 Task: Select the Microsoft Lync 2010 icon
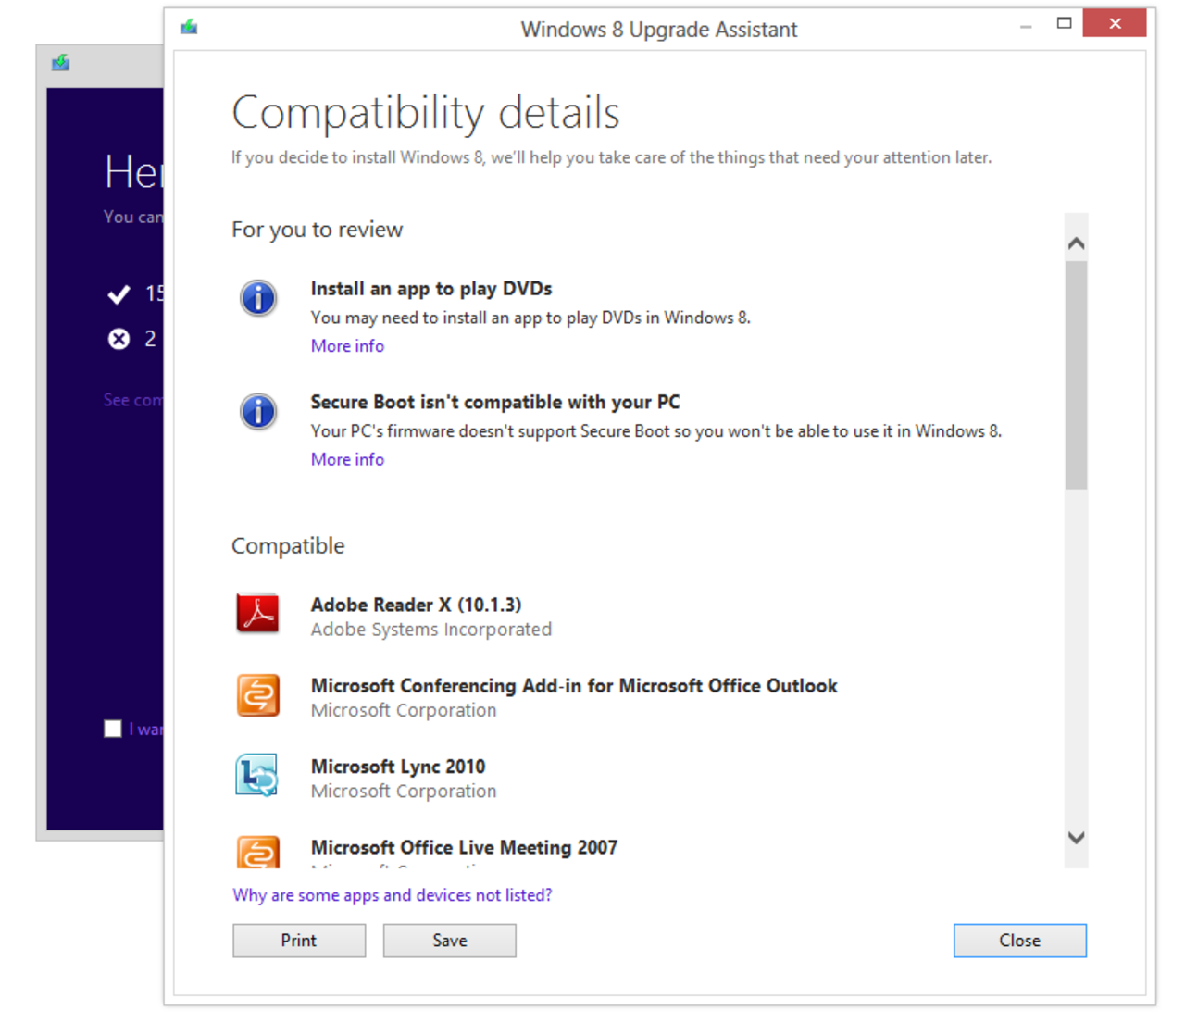257,776
